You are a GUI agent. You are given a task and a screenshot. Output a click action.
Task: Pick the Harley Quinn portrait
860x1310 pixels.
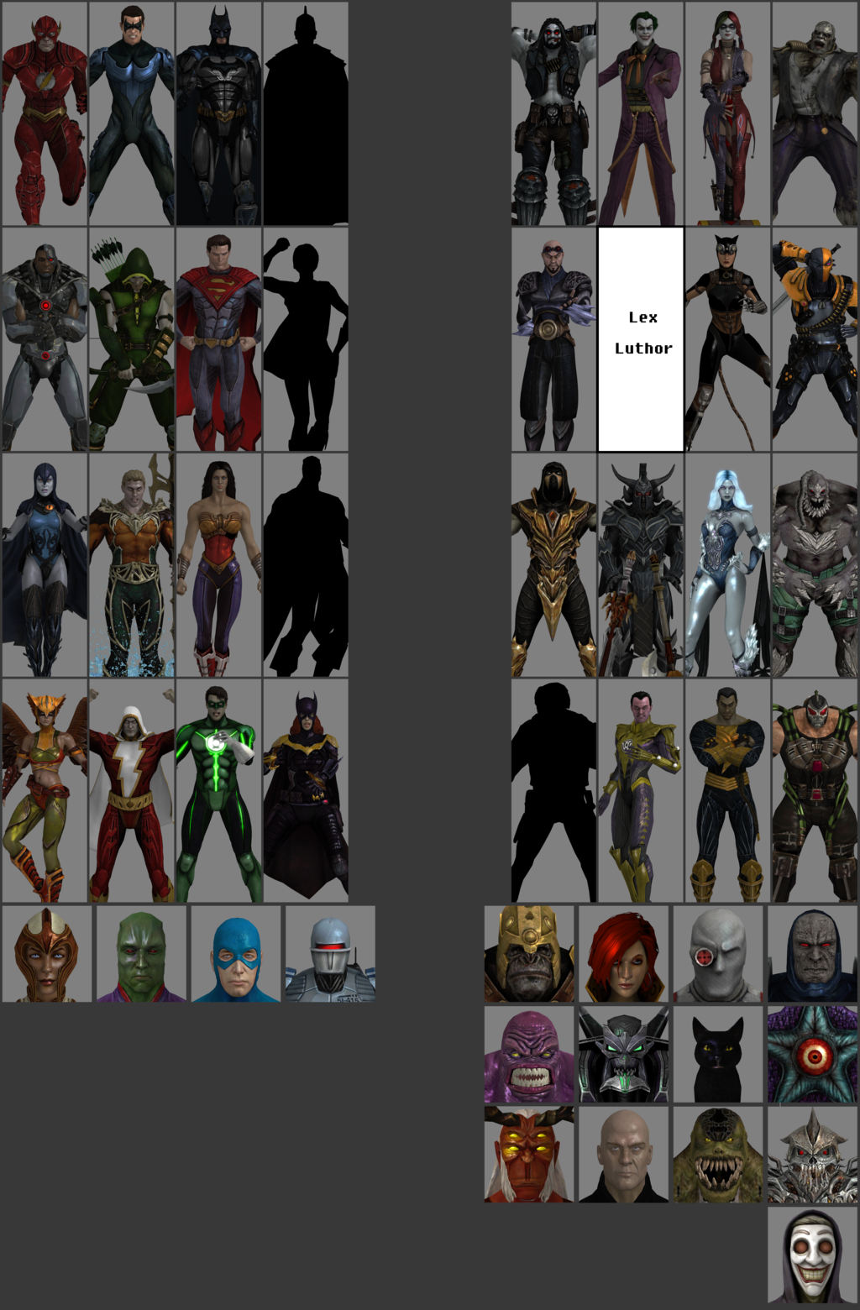pyautogui.click(x=727, y=113)
